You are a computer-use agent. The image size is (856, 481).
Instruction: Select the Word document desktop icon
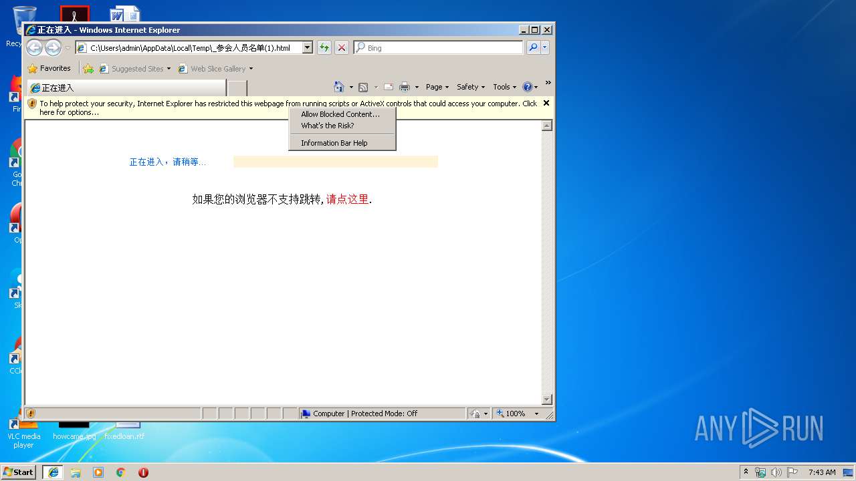(126, 13)
